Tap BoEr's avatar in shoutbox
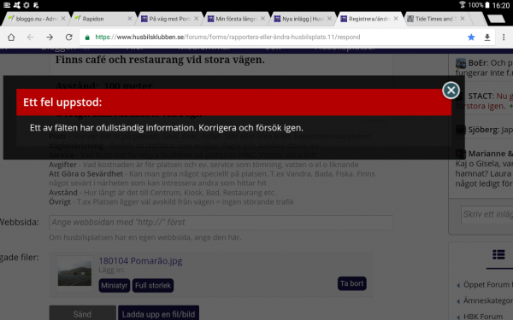513x320 pixels. tap(461, 63)
